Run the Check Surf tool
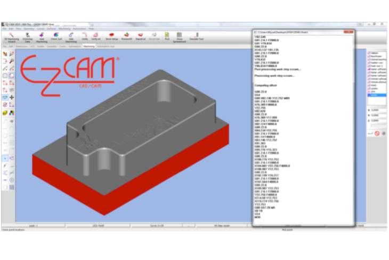389x260 pixels. click(56, 36)
